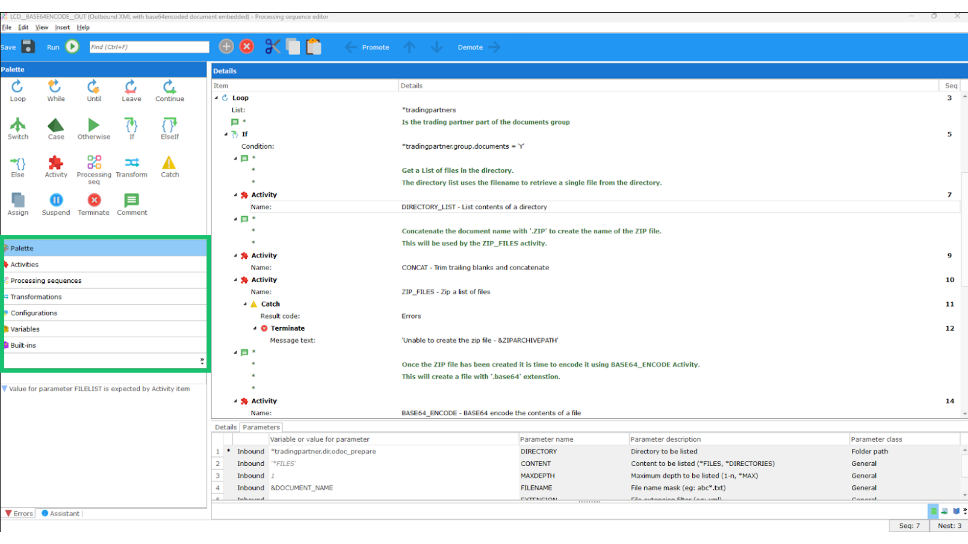Click the red delete X icon

tap(247, 47)
